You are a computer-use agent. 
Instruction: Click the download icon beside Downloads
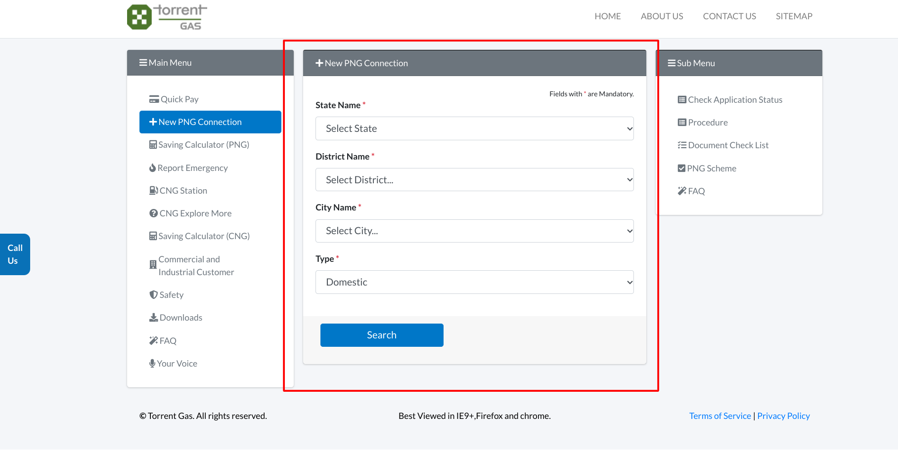(153, 318)
